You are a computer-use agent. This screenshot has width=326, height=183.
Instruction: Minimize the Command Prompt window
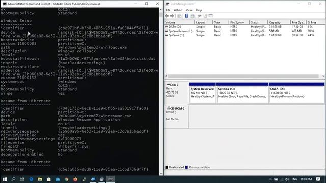tap(136, 4)
